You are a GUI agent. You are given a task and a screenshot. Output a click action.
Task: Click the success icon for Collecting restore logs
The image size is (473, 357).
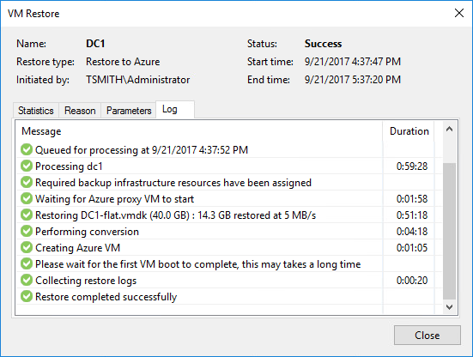[27, 280]
